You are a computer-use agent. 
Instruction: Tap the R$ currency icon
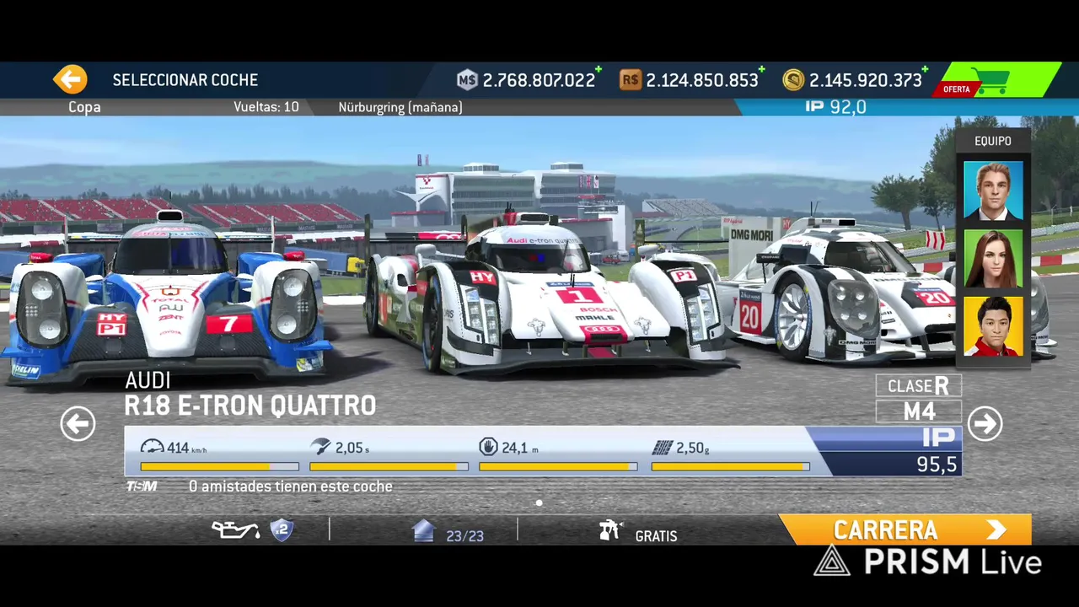(x=630, y=80)
